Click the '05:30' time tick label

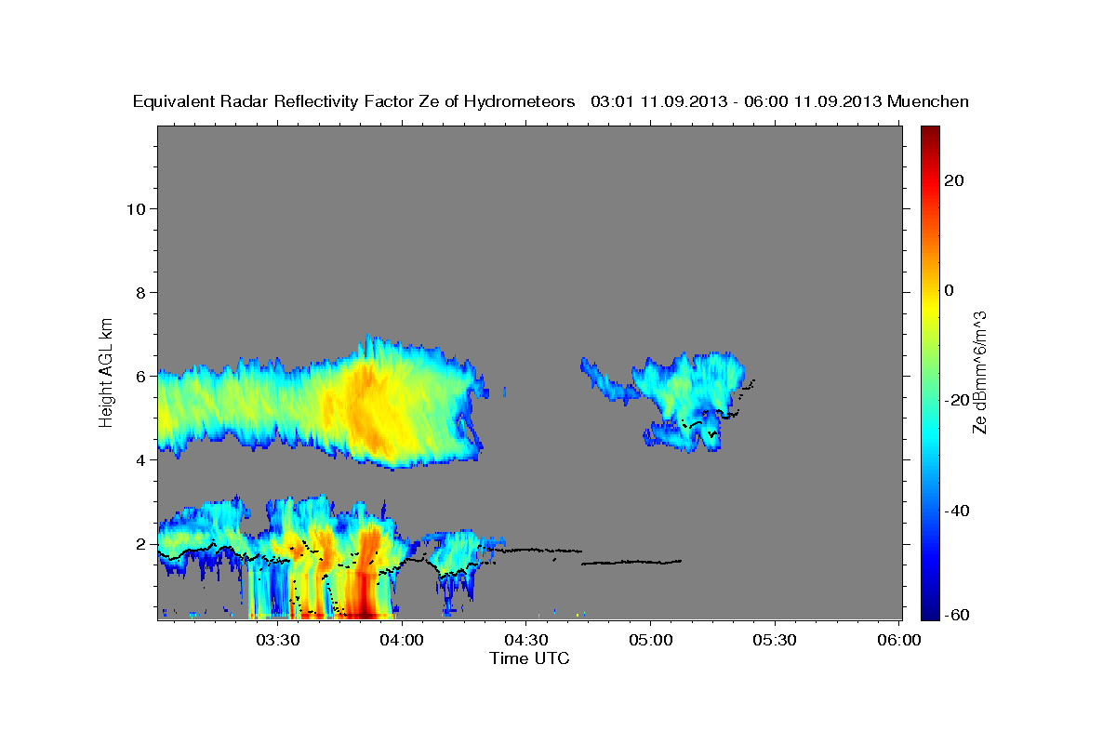[x=774, y=640]
